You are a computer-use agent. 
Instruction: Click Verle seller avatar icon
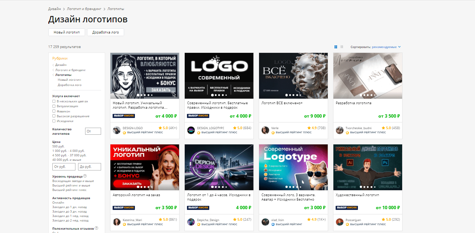(265, 130)
